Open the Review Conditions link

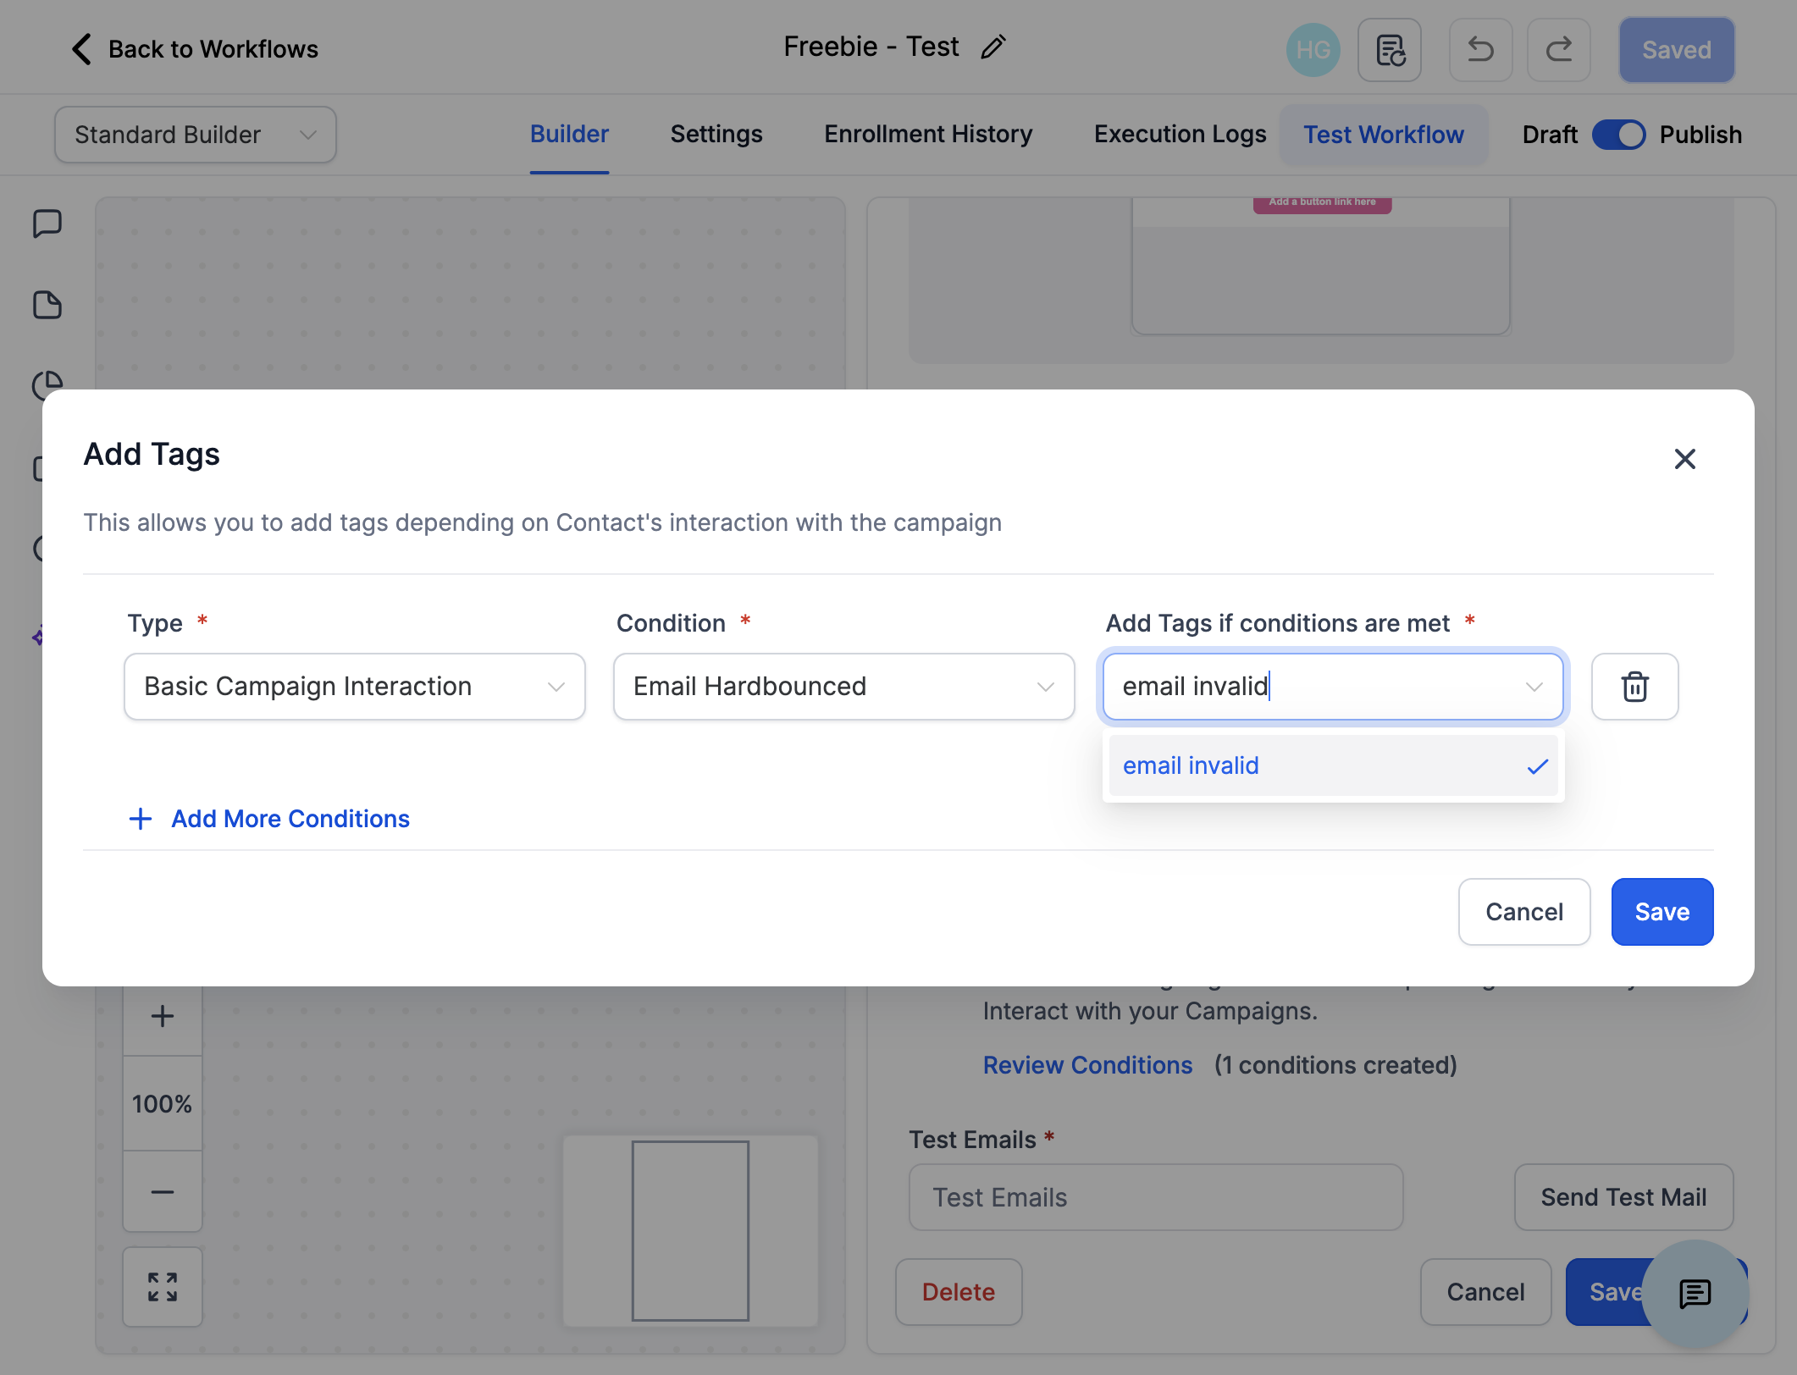point(1087,1065)
